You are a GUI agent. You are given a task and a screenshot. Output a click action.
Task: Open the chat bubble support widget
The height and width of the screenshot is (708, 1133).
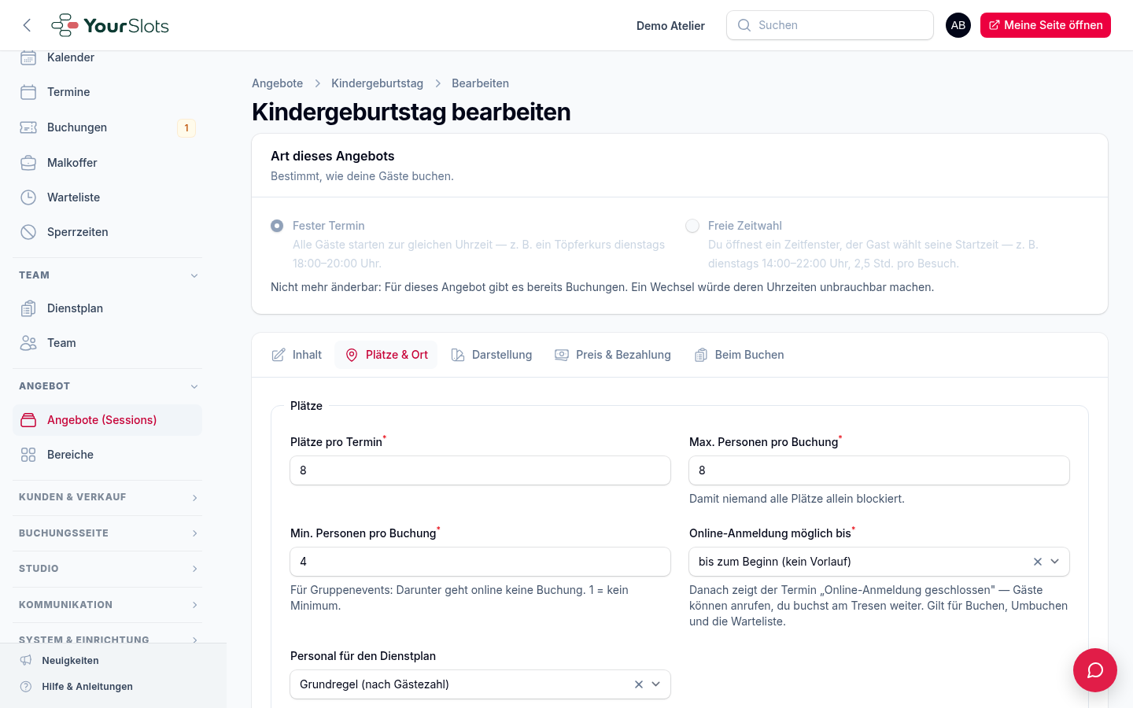1095,670
